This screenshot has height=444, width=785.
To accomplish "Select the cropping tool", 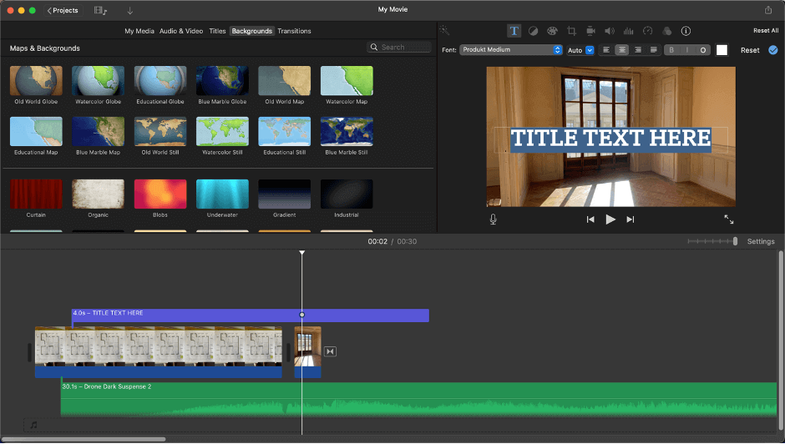I will [x=571, y=31].
